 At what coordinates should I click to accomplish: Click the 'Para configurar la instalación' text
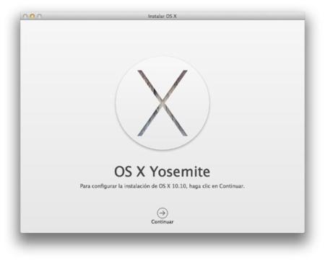(x=162, y=186)
